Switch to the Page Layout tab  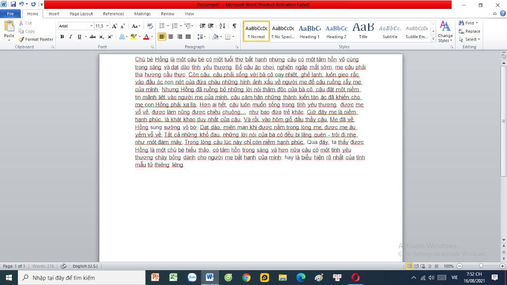pyautogui.click(x=81, y=14)
